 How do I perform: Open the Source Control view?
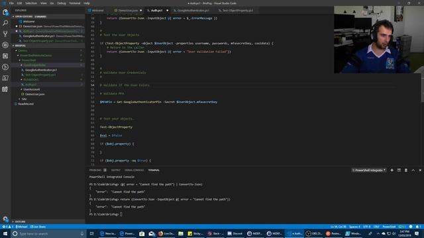pyautogui.click(x=5, y=34)
